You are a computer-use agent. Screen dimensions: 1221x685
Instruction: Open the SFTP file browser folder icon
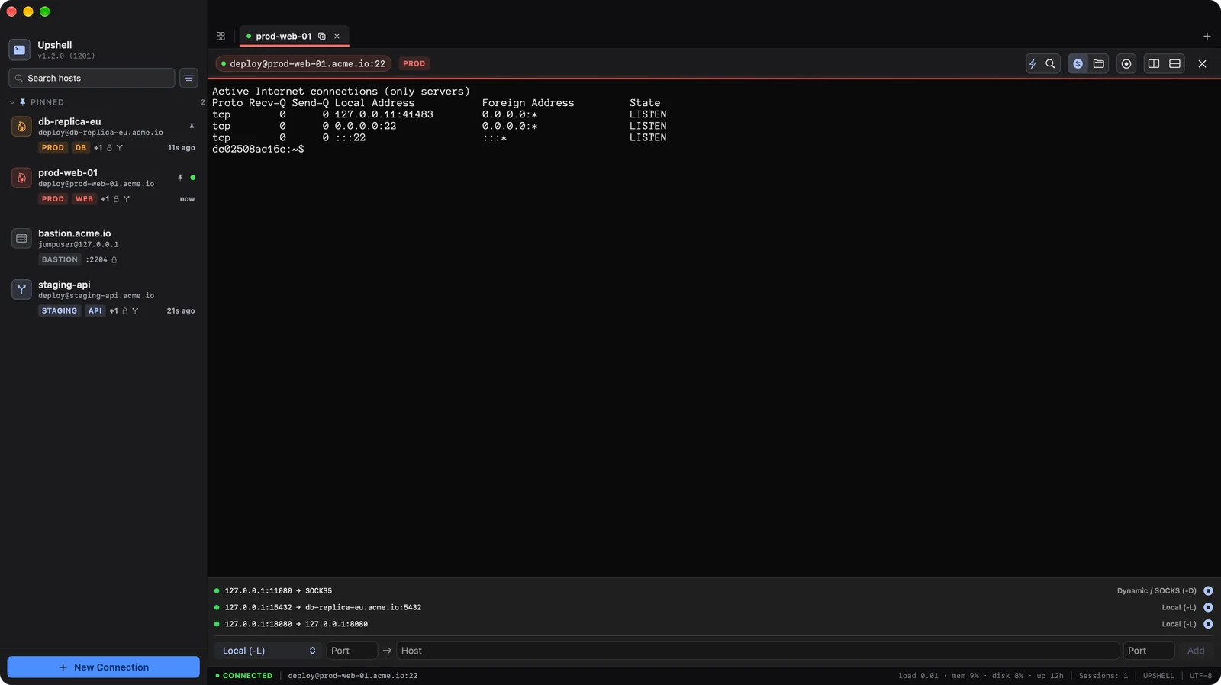click(1099, 64)
